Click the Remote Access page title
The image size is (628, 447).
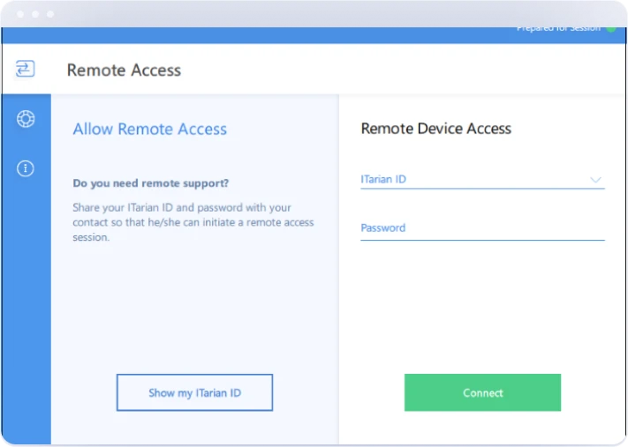(x=124, y=71)
